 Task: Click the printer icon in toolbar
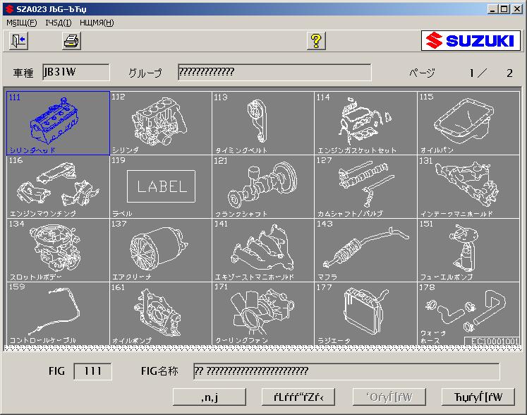click(x=71, y=41)
